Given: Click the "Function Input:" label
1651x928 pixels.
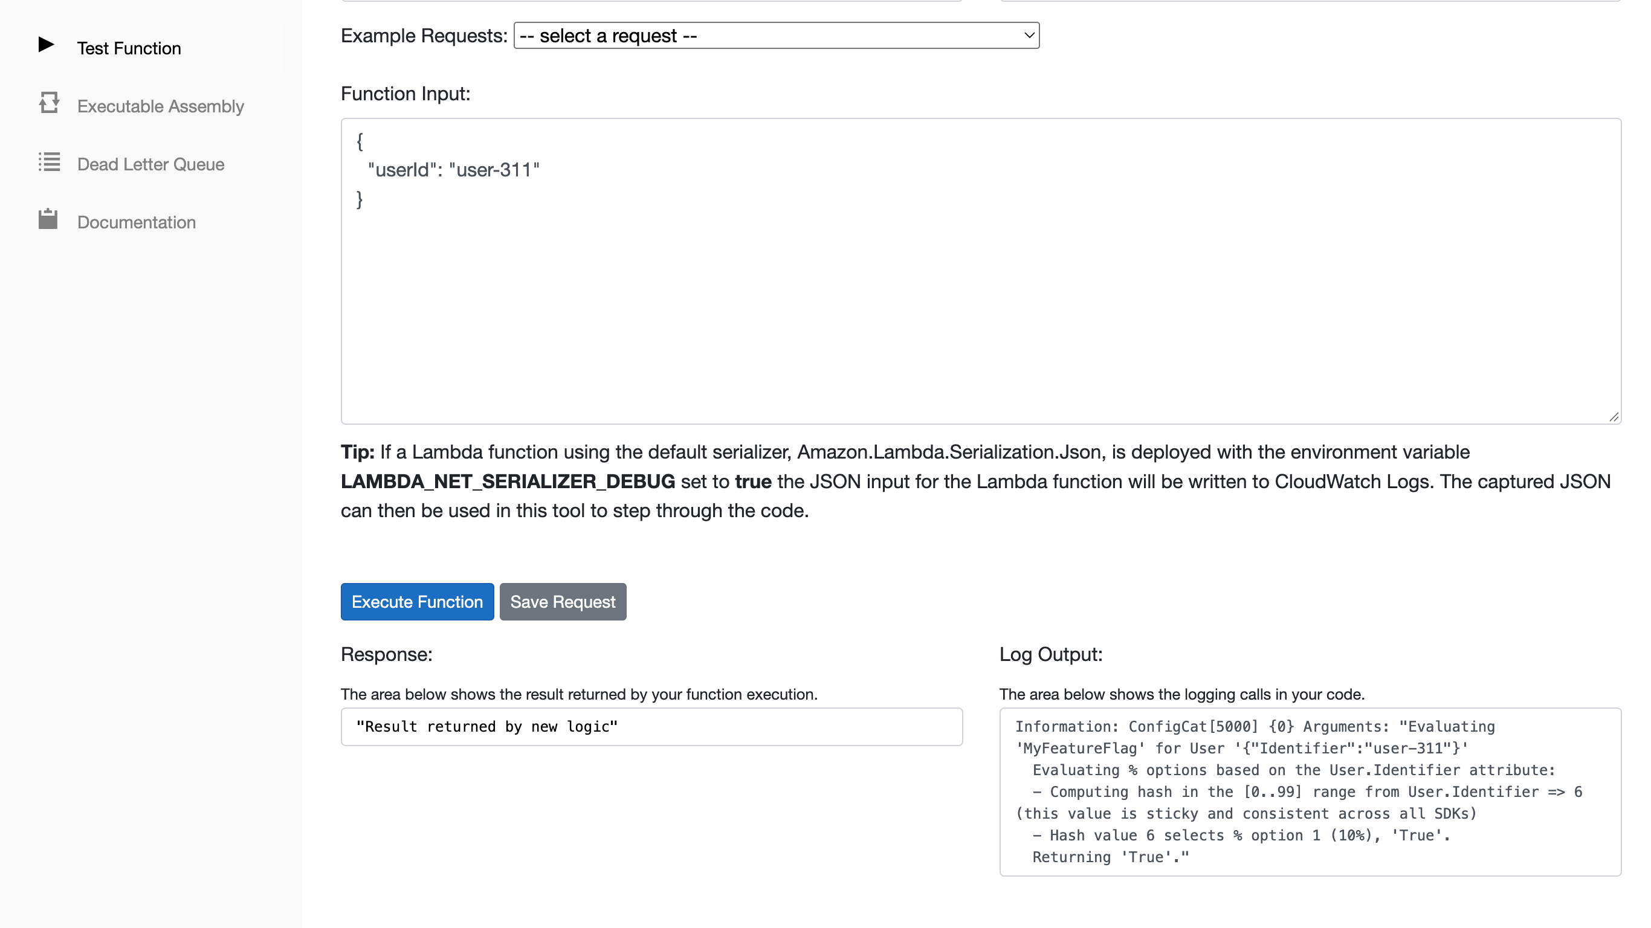Looking at the screenshot, I should tap(405, 94).
